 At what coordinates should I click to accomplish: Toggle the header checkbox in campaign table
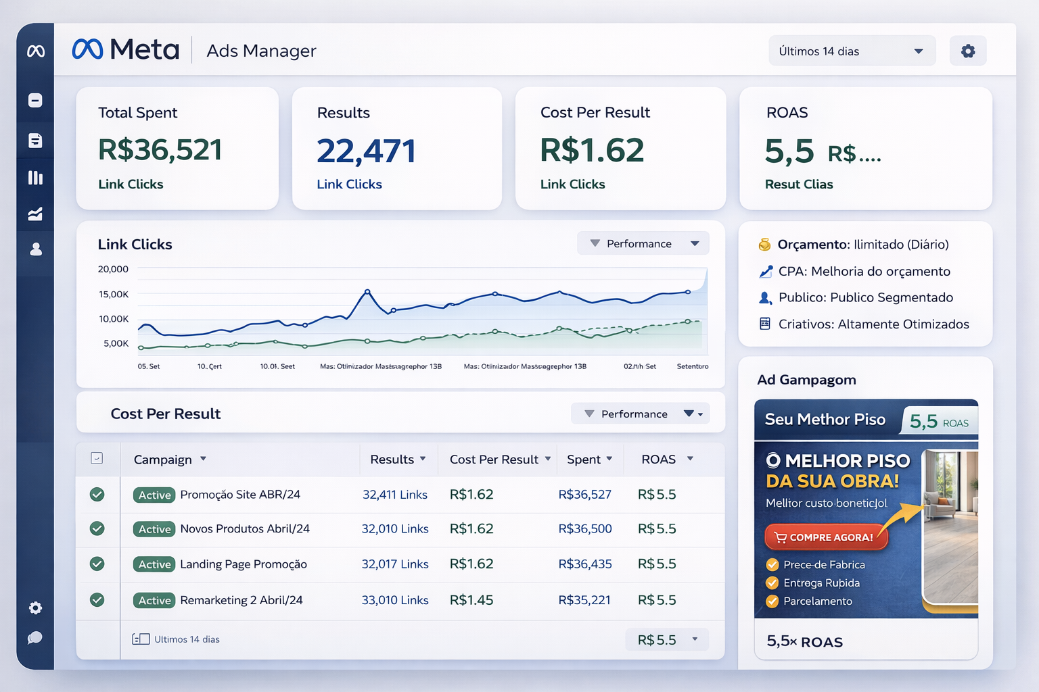click(97, 459)
